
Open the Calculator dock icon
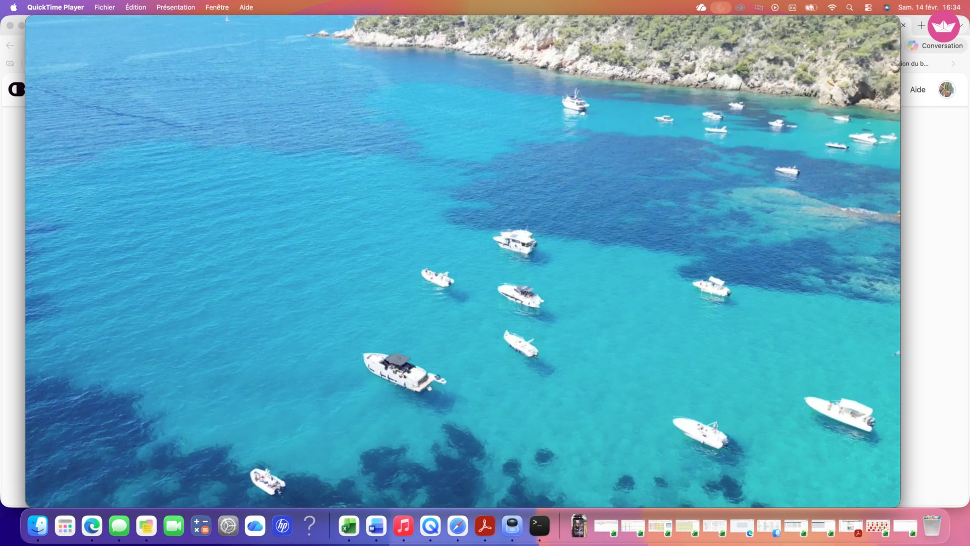click(x=201, y=526)
